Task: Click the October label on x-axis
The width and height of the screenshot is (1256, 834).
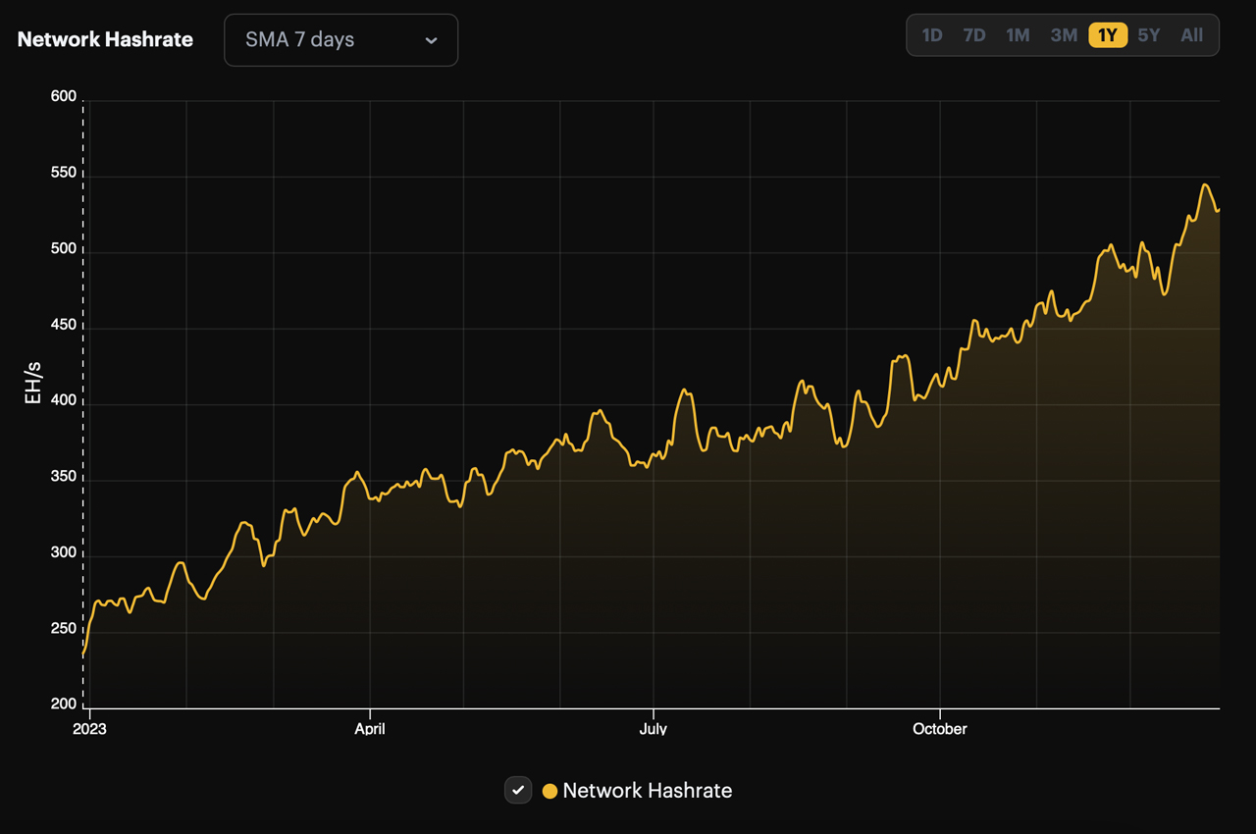Action: (939, 729)
